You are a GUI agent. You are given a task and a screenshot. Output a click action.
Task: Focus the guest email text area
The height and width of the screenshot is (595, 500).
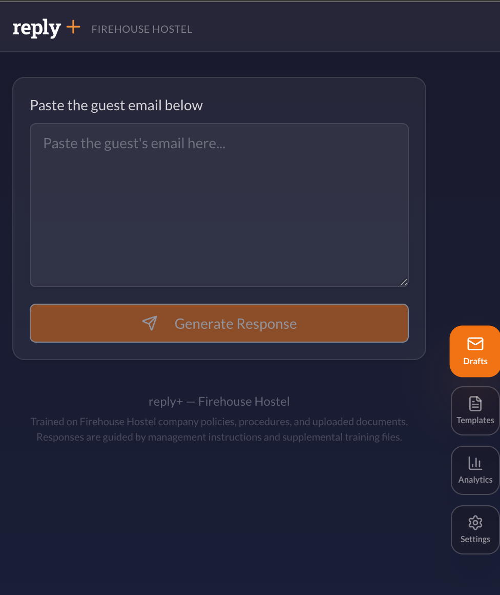click(x=219, y=205)
